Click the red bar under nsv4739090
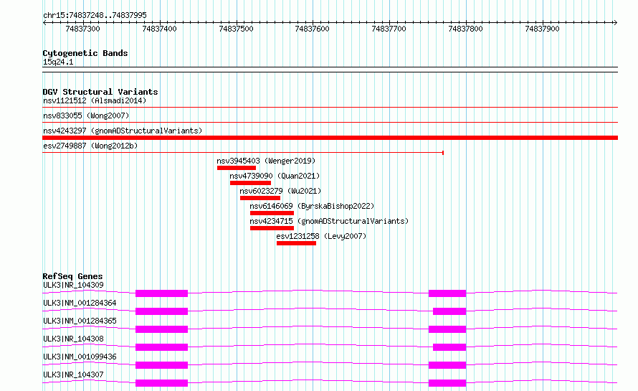This screenshot has width=638, height=391. (x=250, y=183)
